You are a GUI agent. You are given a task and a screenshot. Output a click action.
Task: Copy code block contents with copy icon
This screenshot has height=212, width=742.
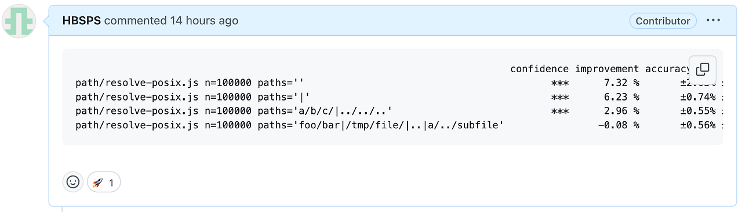703,69
